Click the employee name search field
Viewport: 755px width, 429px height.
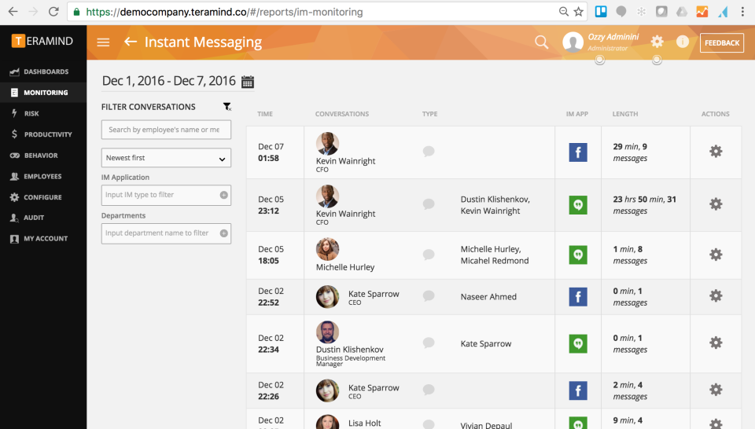166,130
